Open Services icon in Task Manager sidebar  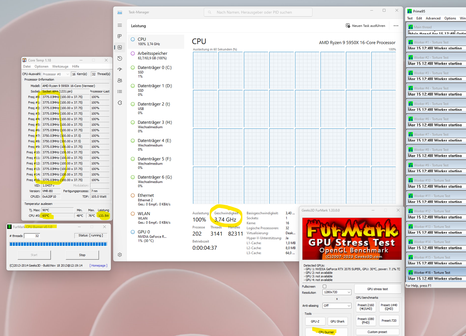pos(120,103)
